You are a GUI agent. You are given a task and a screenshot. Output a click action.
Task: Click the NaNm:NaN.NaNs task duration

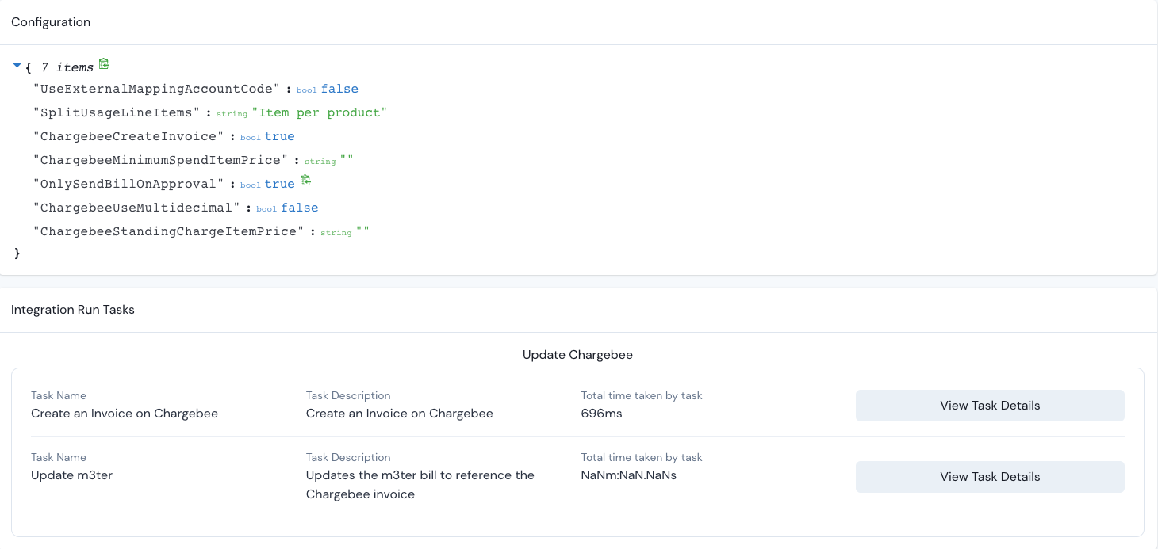tap(629, 475)
